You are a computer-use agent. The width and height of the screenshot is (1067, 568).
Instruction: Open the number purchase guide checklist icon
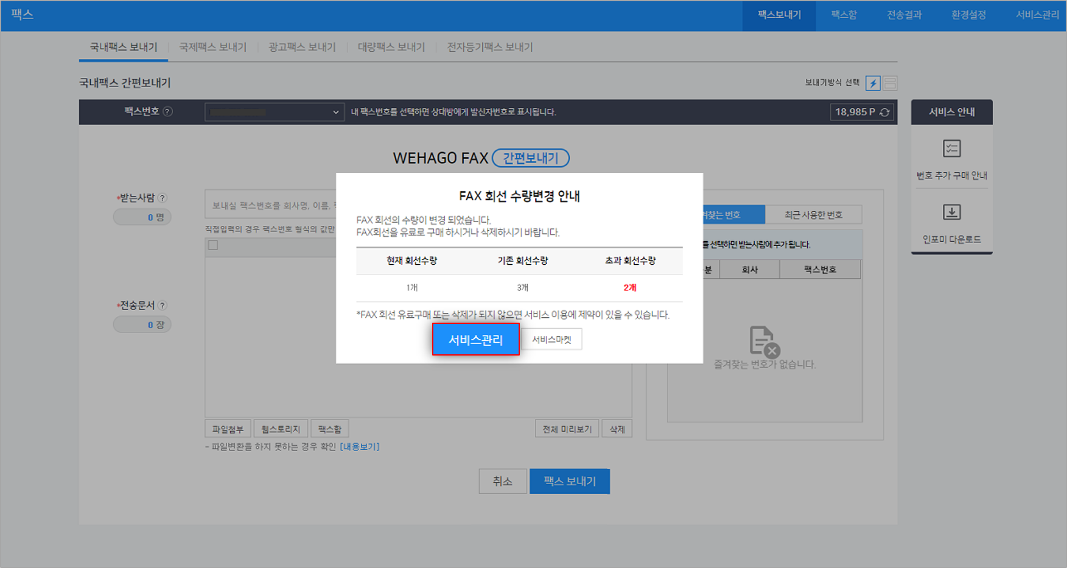coord(951,149)
